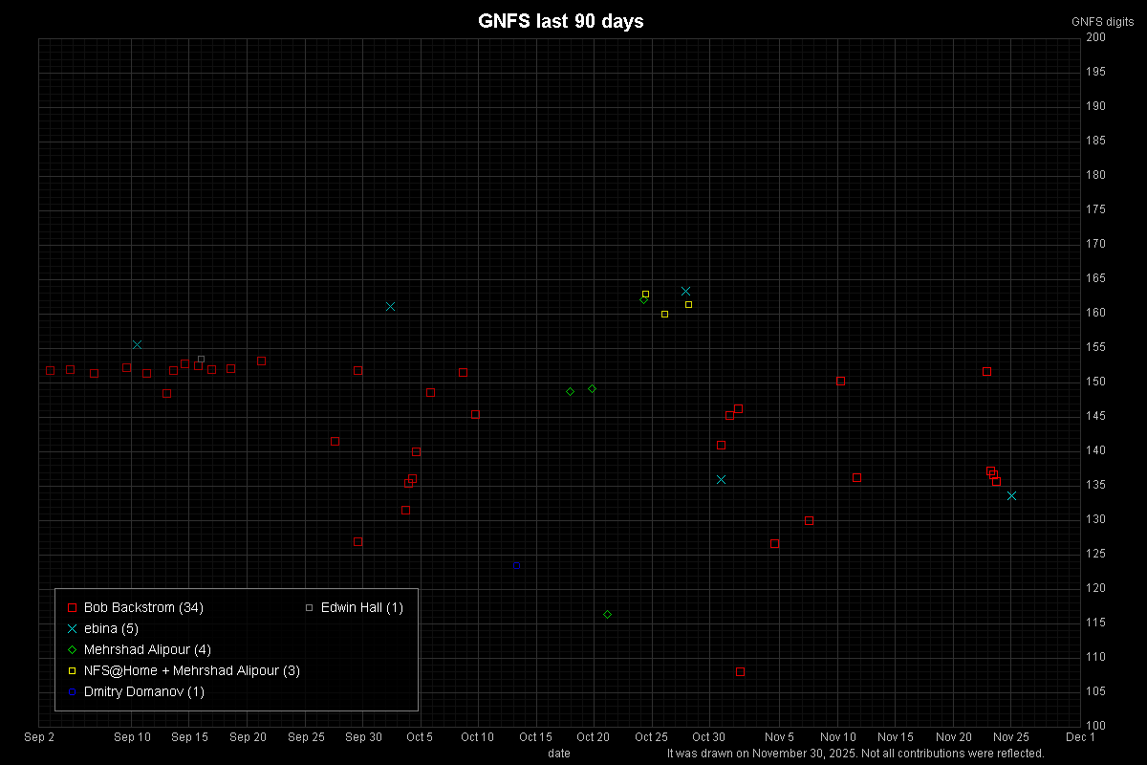
Task: Click the NFS@Home + Mehrshad Alipour (3) legend label
Action: point(191,670)
